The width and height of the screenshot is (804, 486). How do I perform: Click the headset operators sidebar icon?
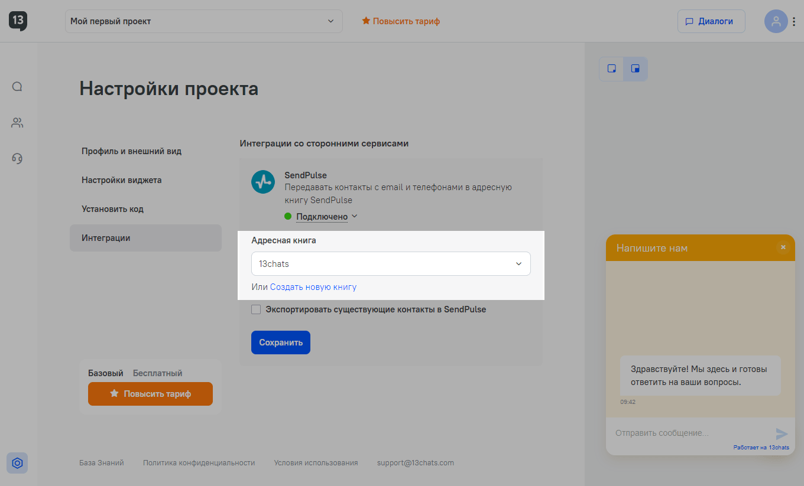tap(17, 158)
